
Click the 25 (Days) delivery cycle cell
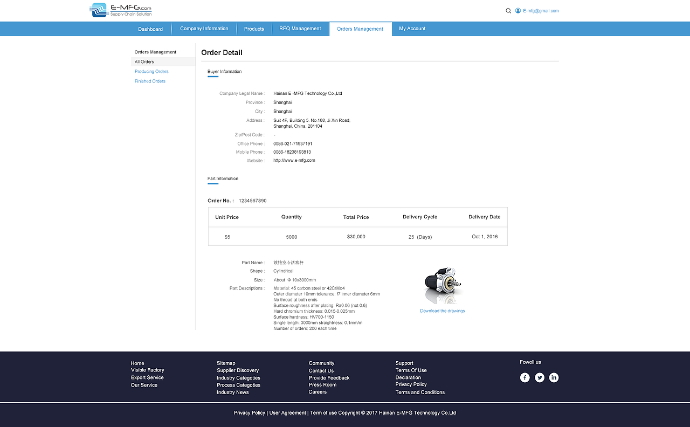[420, 237]
